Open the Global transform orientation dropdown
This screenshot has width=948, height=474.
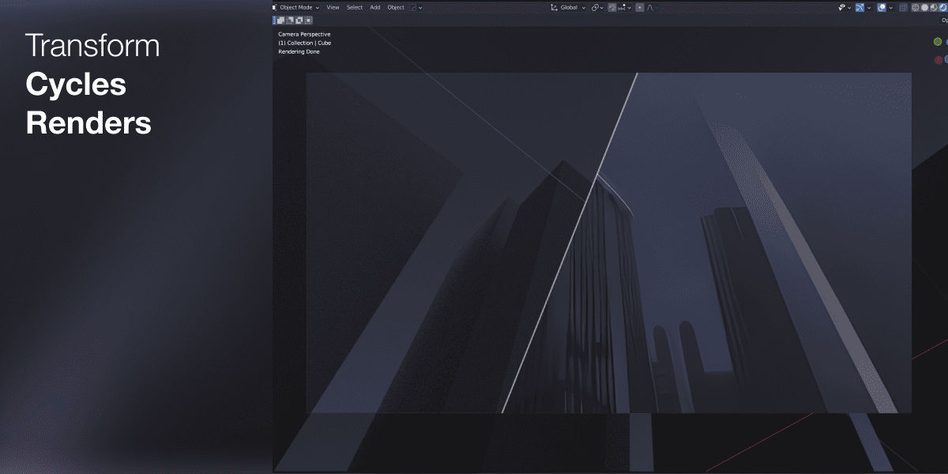pyautogui.click(x=567, y=7)
